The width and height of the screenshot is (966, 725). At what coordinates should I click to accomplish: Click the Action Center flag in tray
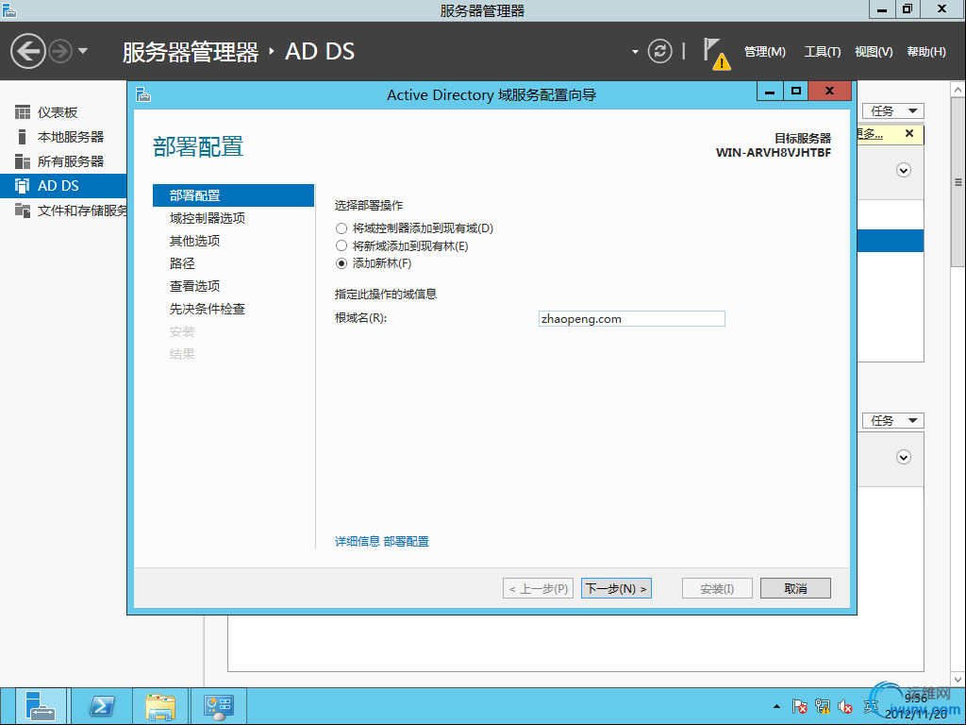click(800, 706)
